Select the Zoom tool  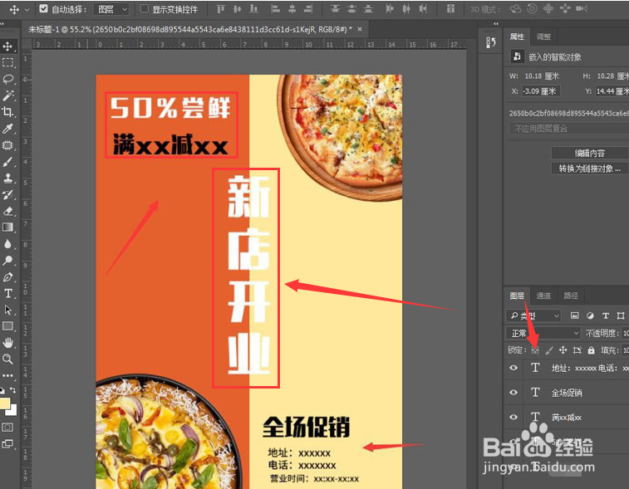(7, 359)
